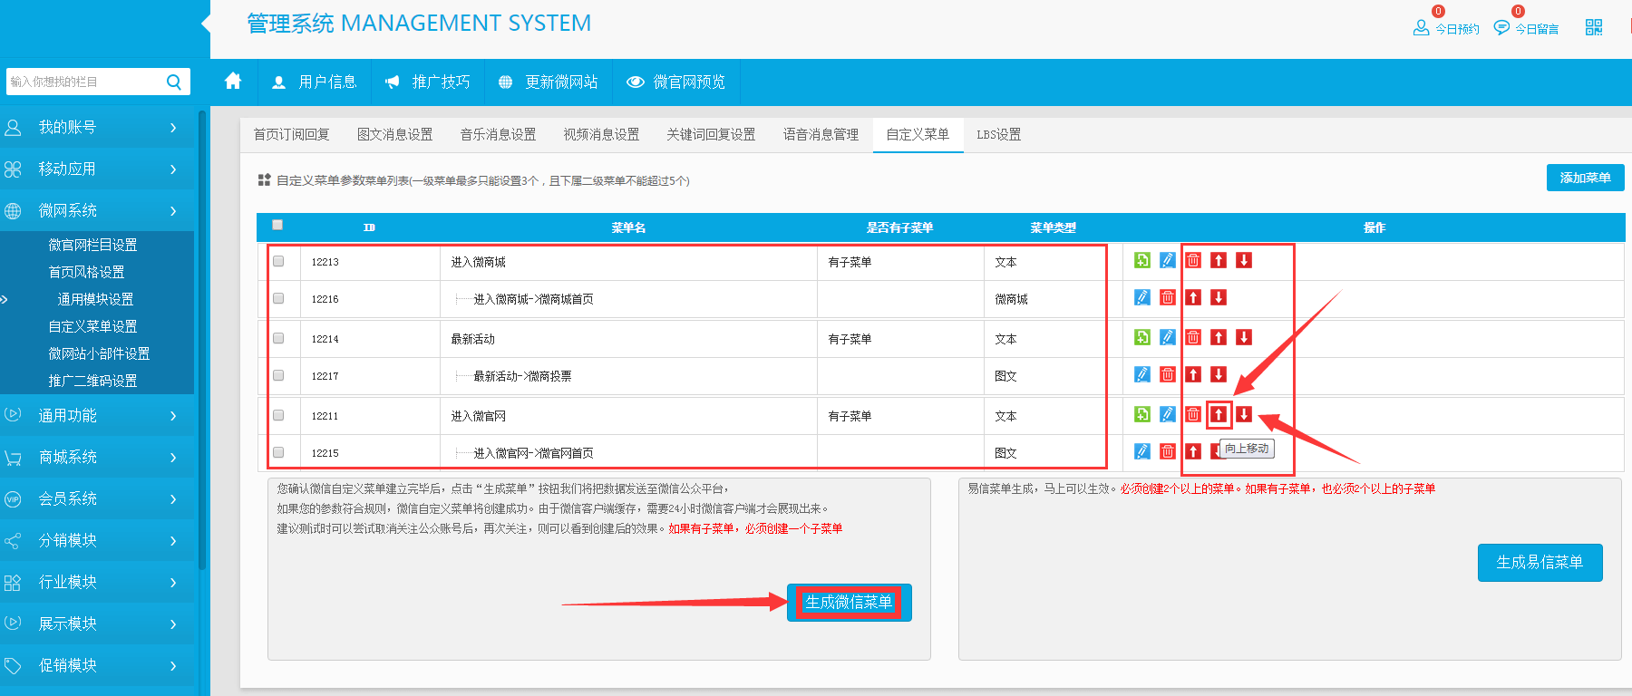Delete menu row 12211
The image size is (1632, 696).
(x=1193, y=415)
